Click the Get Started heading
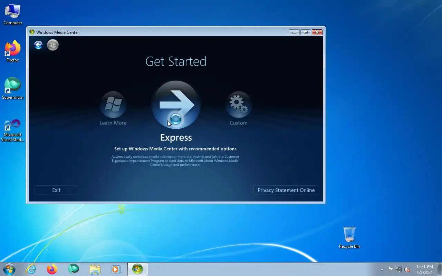The image size is (442, 276). [176, 61]
